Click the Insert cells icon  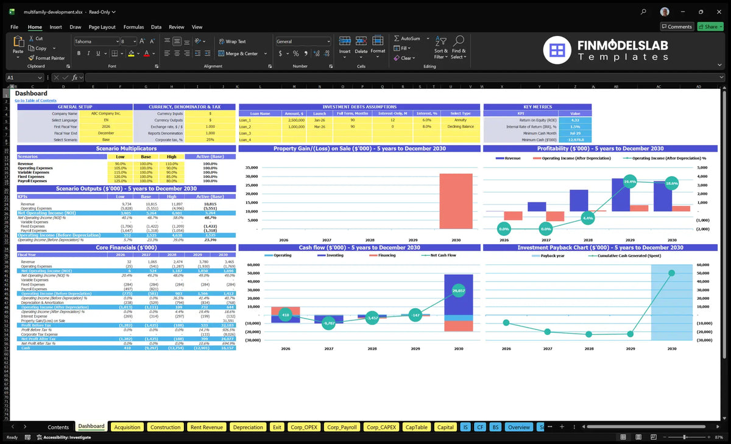click(x=345, y=41)
